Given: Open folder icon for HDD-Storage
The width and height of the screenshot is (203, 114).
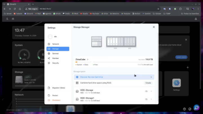Looking at the screenshot, I should 146,91.
